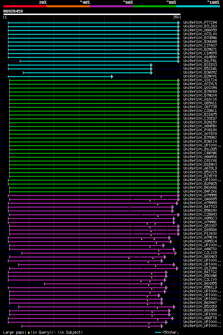Select the UniRef100_B2N0V1 label

pos(200,76)
